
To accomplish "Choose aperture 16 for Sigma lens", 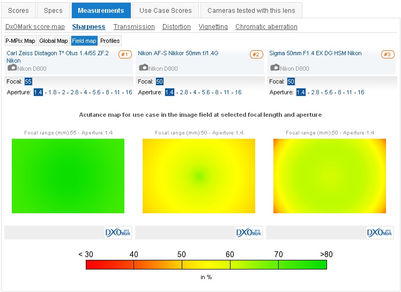I will point(361,92).
